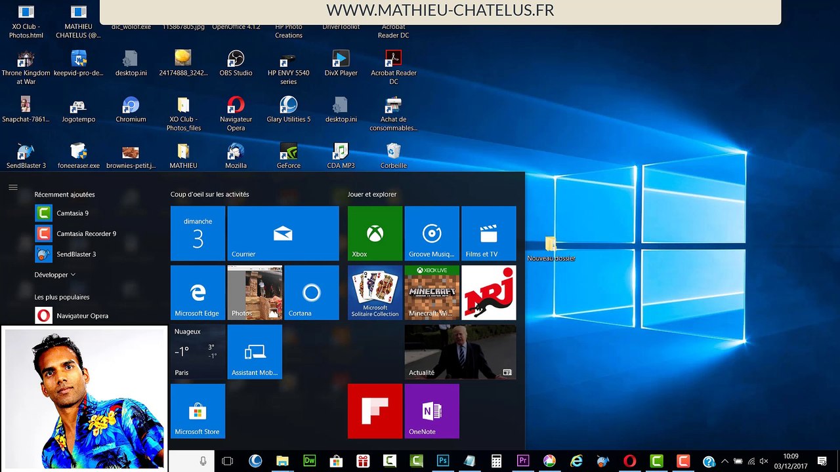Open the Courrier mail tile
840x472 pixels.
pyautogui.click(x=283, y=233)
